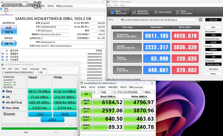Screen dimensions: 223x136
Task: Click the blue status dot for attribute 03
Action: point(3,60)
